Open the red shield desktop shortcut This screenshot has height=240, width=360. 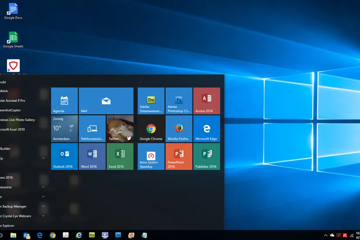tap(13, 66)
